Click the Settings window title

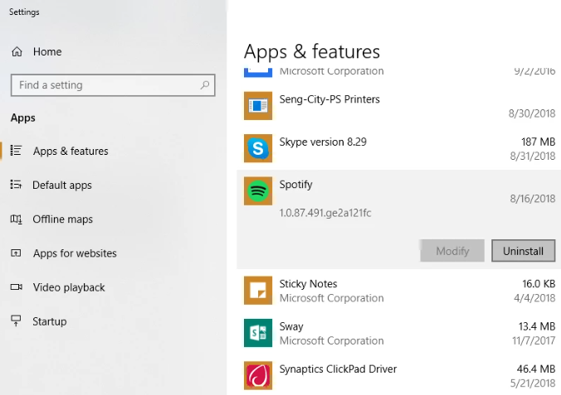pos(24,12)
